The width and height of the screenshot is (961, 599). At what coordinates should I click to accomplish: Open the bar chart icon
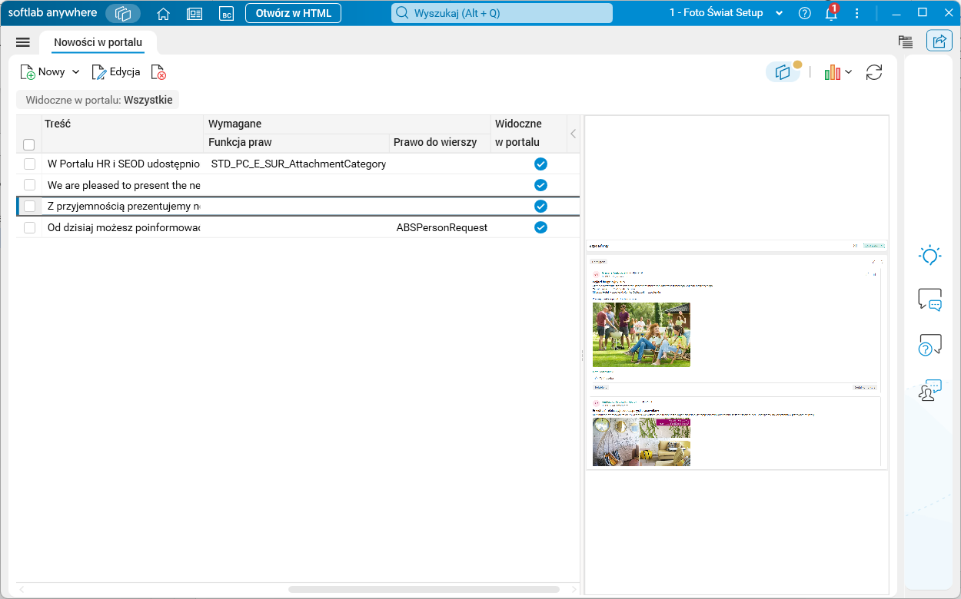(x=832, y=72)
